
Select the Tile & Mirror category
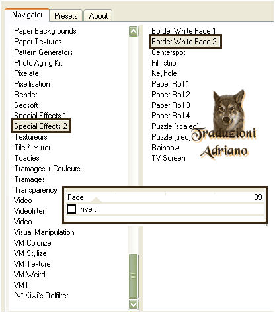tap(32, 148)
